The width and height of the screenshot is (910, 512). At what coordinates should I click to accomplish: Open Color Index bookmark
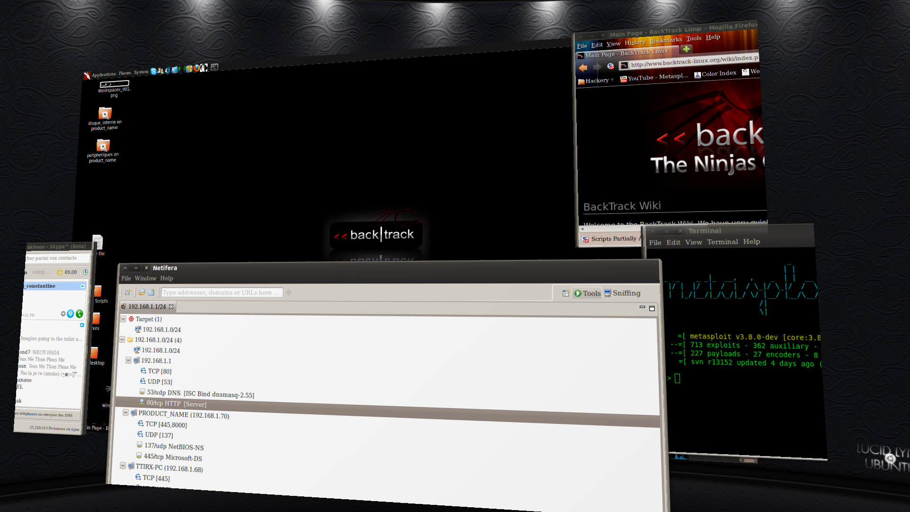[x=715, y=74]
